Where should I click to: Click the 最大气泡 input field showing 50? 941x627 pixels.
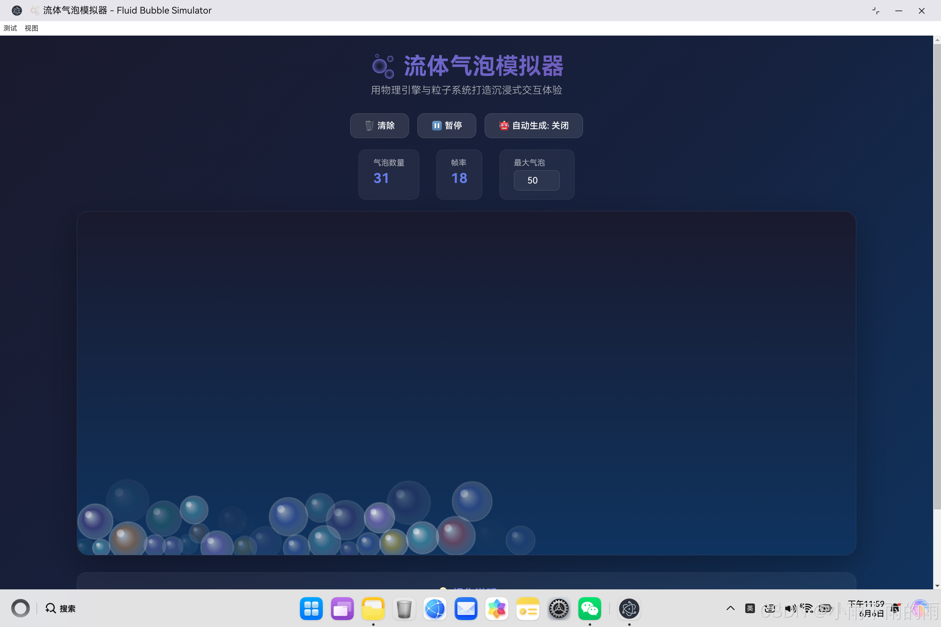[537, 180]
